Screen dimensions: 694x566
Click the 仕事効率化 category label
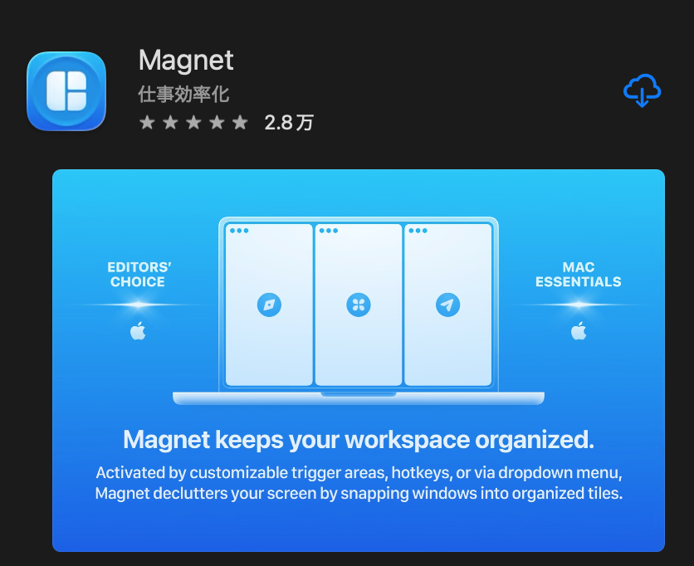click(x=183, y=95)
